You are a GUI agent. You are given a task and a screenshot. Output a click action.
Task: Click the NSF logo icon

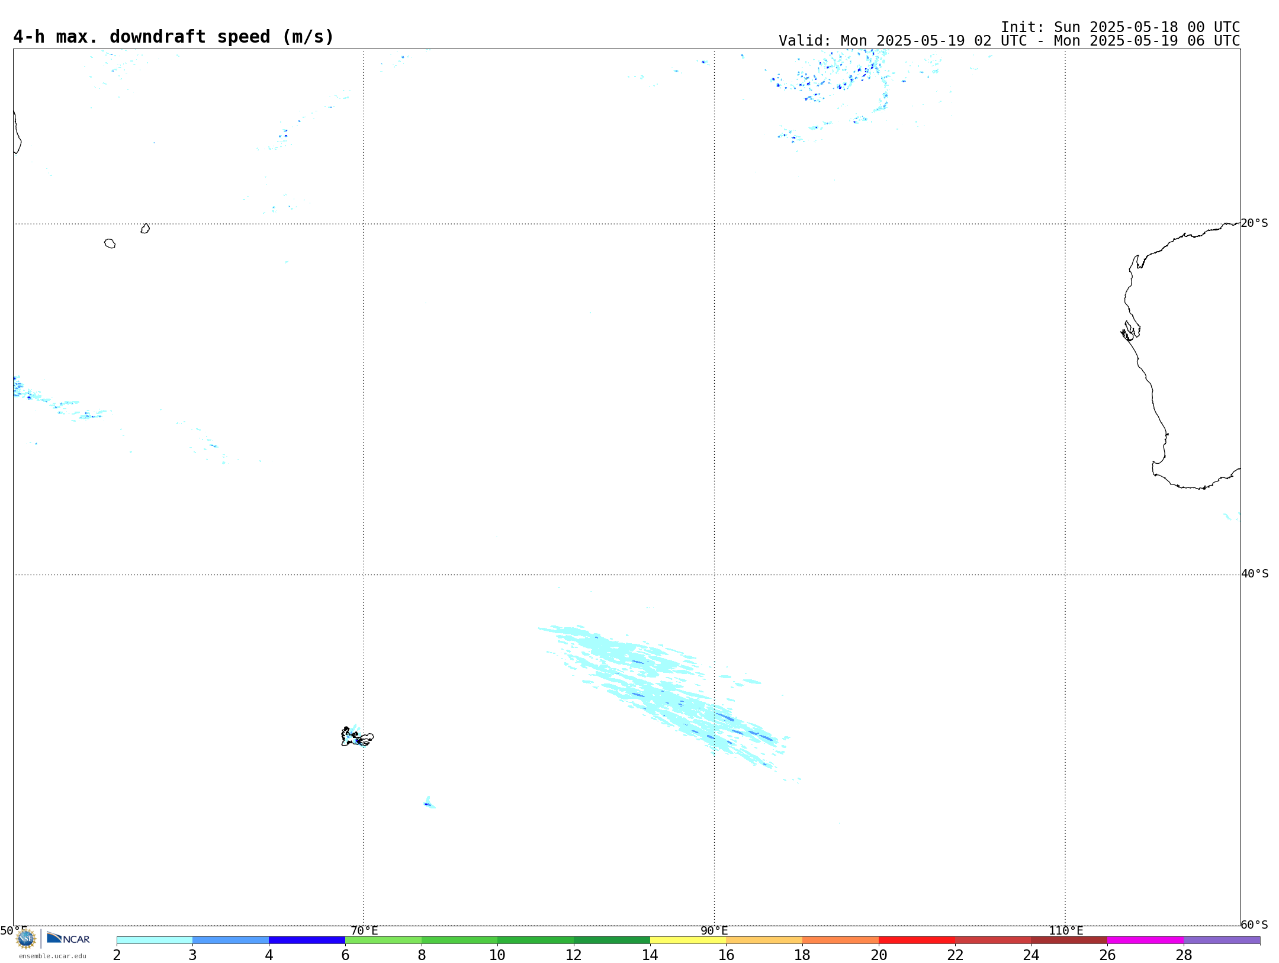pos(26,939)
